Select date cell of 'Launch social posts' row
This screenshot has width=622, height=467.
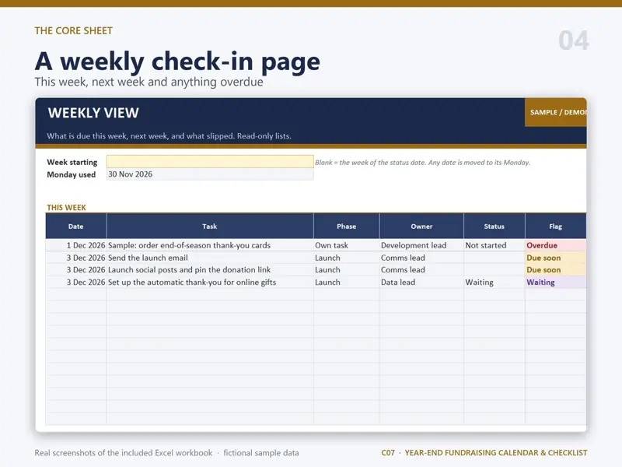pos(75,270)
